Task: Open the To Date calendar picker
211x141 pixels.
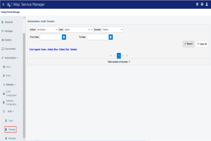Action: pos(111,37)
